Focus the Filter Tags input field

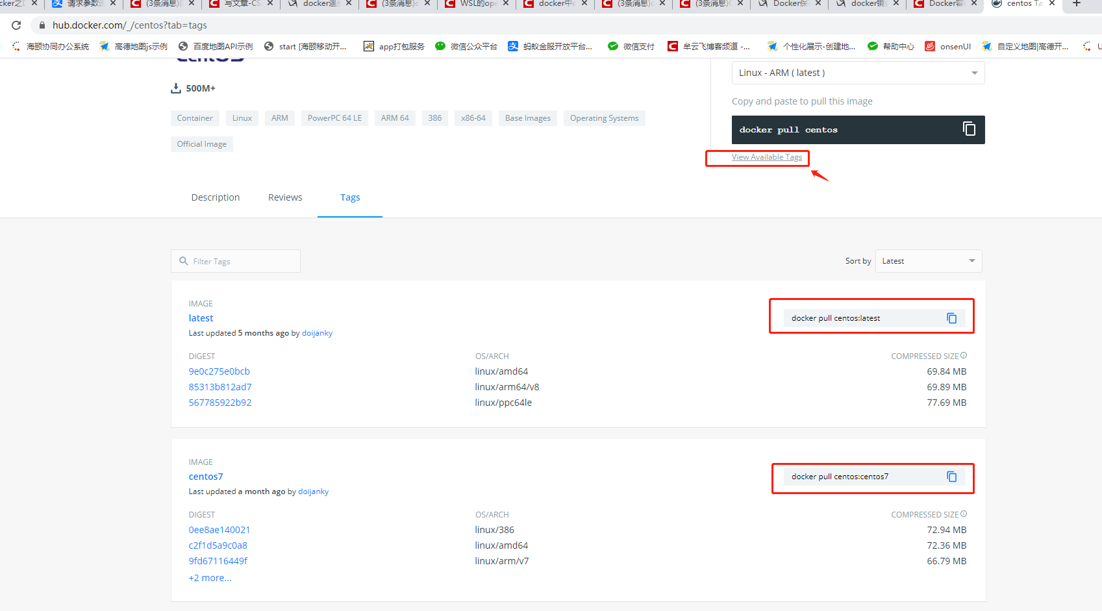click(236, 261)
